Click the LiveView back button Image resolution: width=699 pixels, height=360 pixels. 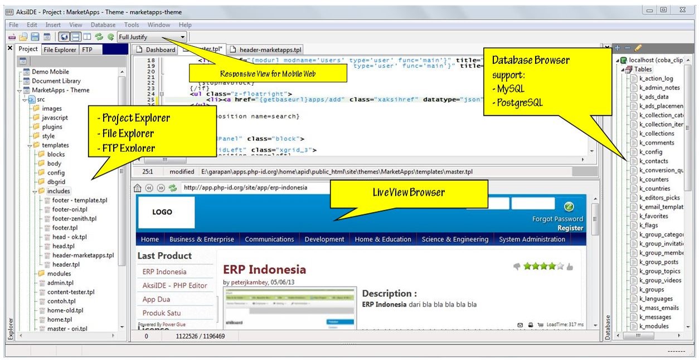click(x=149, y=188)
